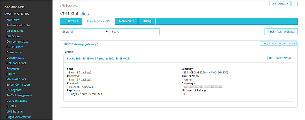Edit the 192.168.35.0/24 tunnel
This screenshot has width=305, height=120.
pyautogui.click(x=271, y=58)
